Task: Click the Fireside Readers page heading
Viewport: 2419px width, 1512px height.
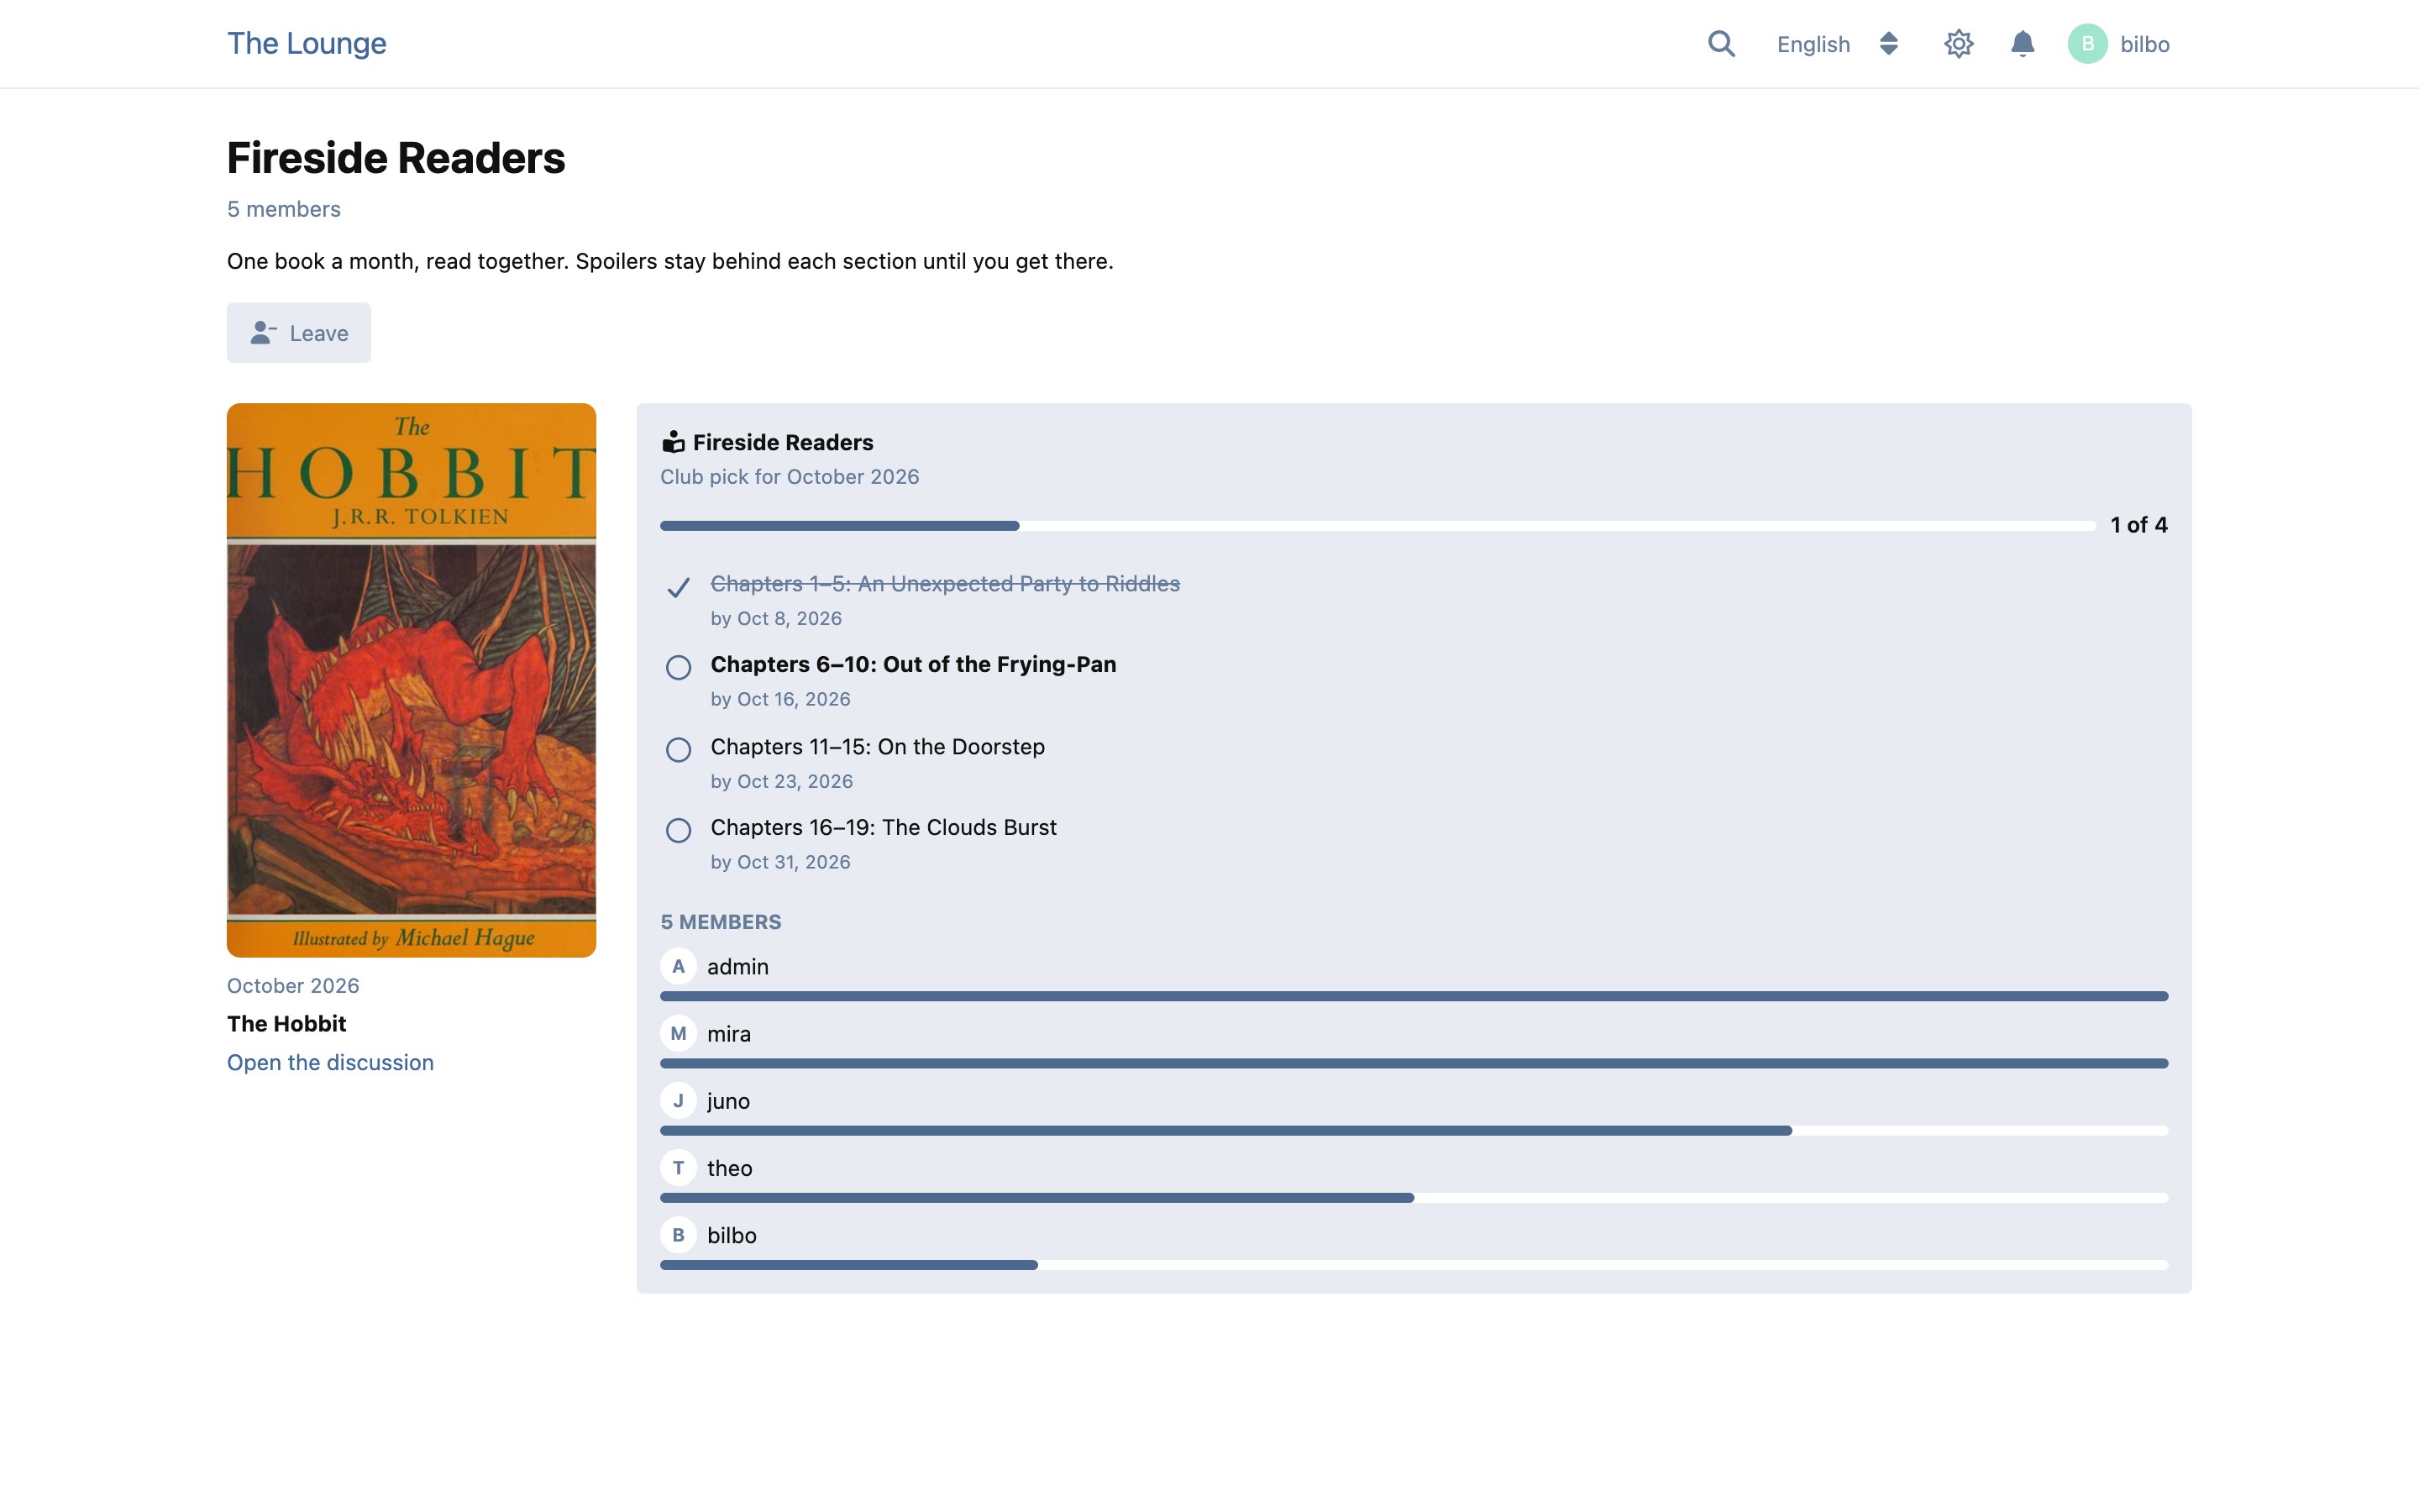Action: coord(396,158)
